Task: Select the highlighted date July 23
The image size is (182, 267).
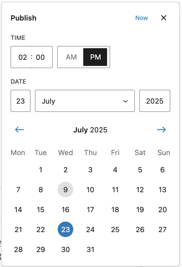Action: pos(65,229)
